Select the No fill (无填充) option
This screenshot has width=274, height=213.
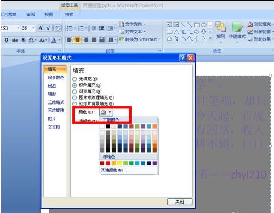[x=75, y=79]
